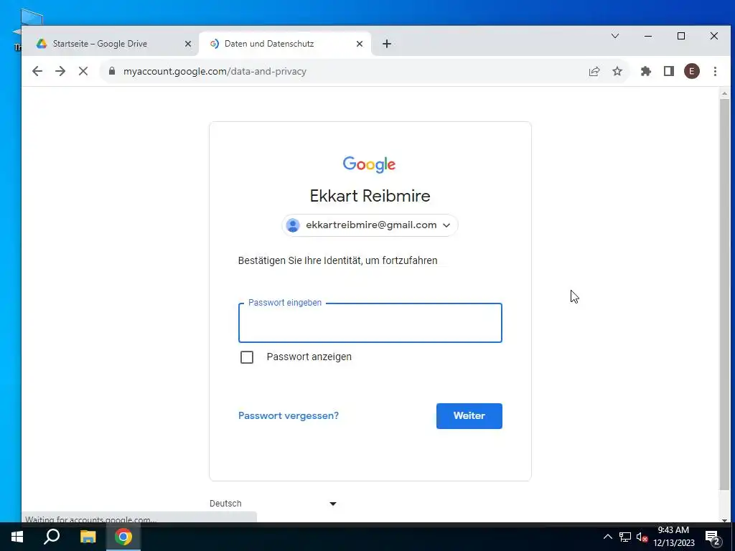Open Chrome three-dot menu
This screenshot has width=735, height=551.
715,71
